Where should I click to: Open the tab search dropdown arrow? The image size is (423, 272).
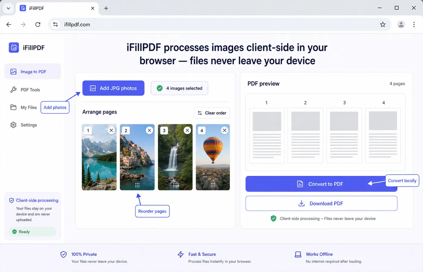click(8, 8)
